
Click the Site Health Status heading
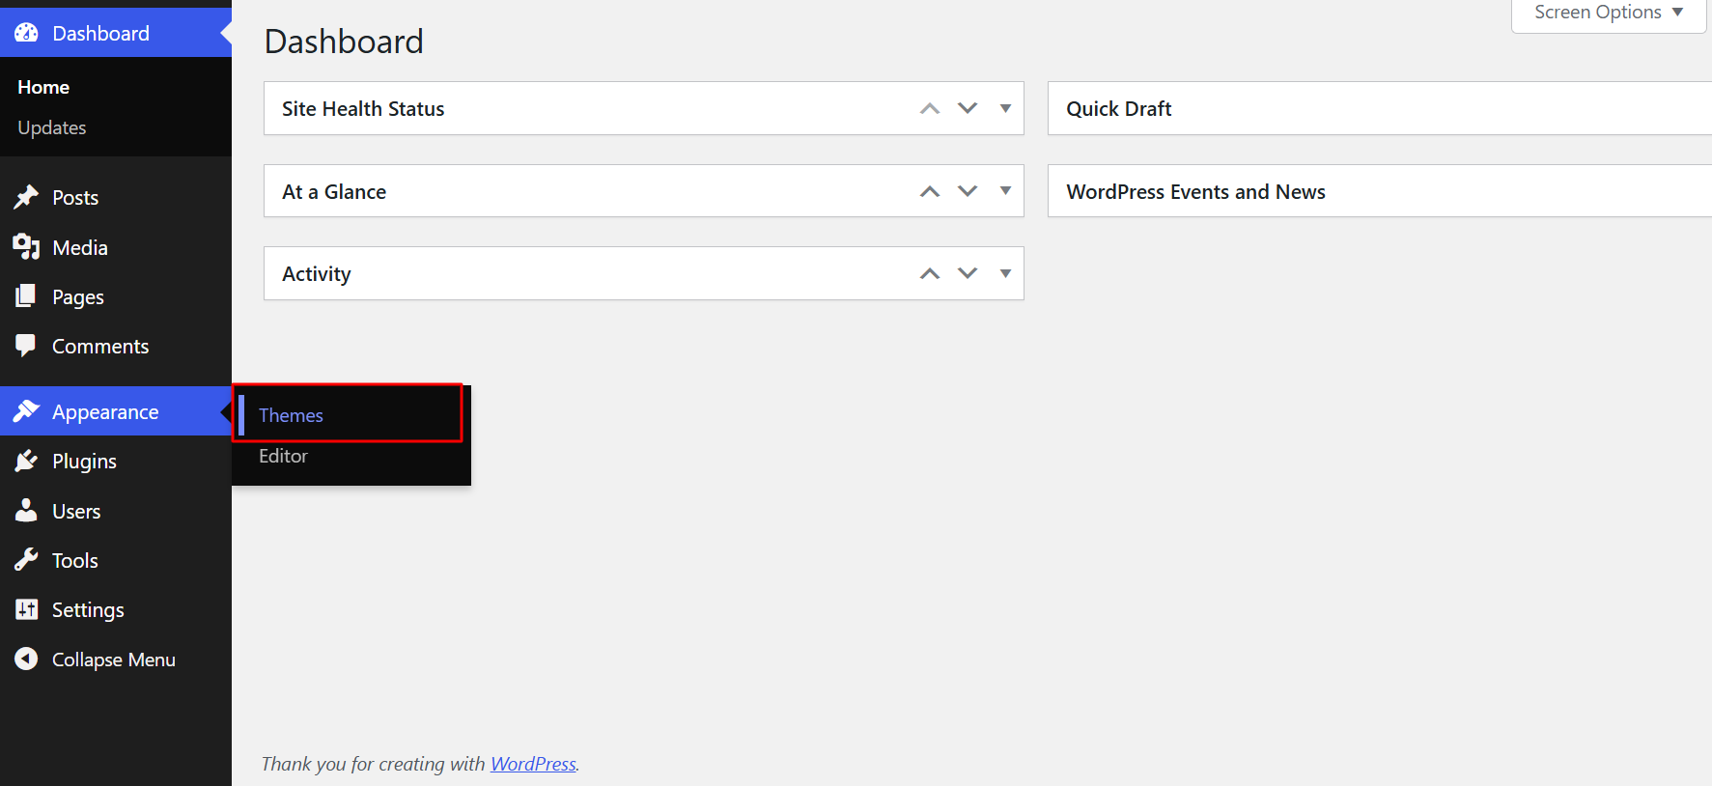coord(363,109)
